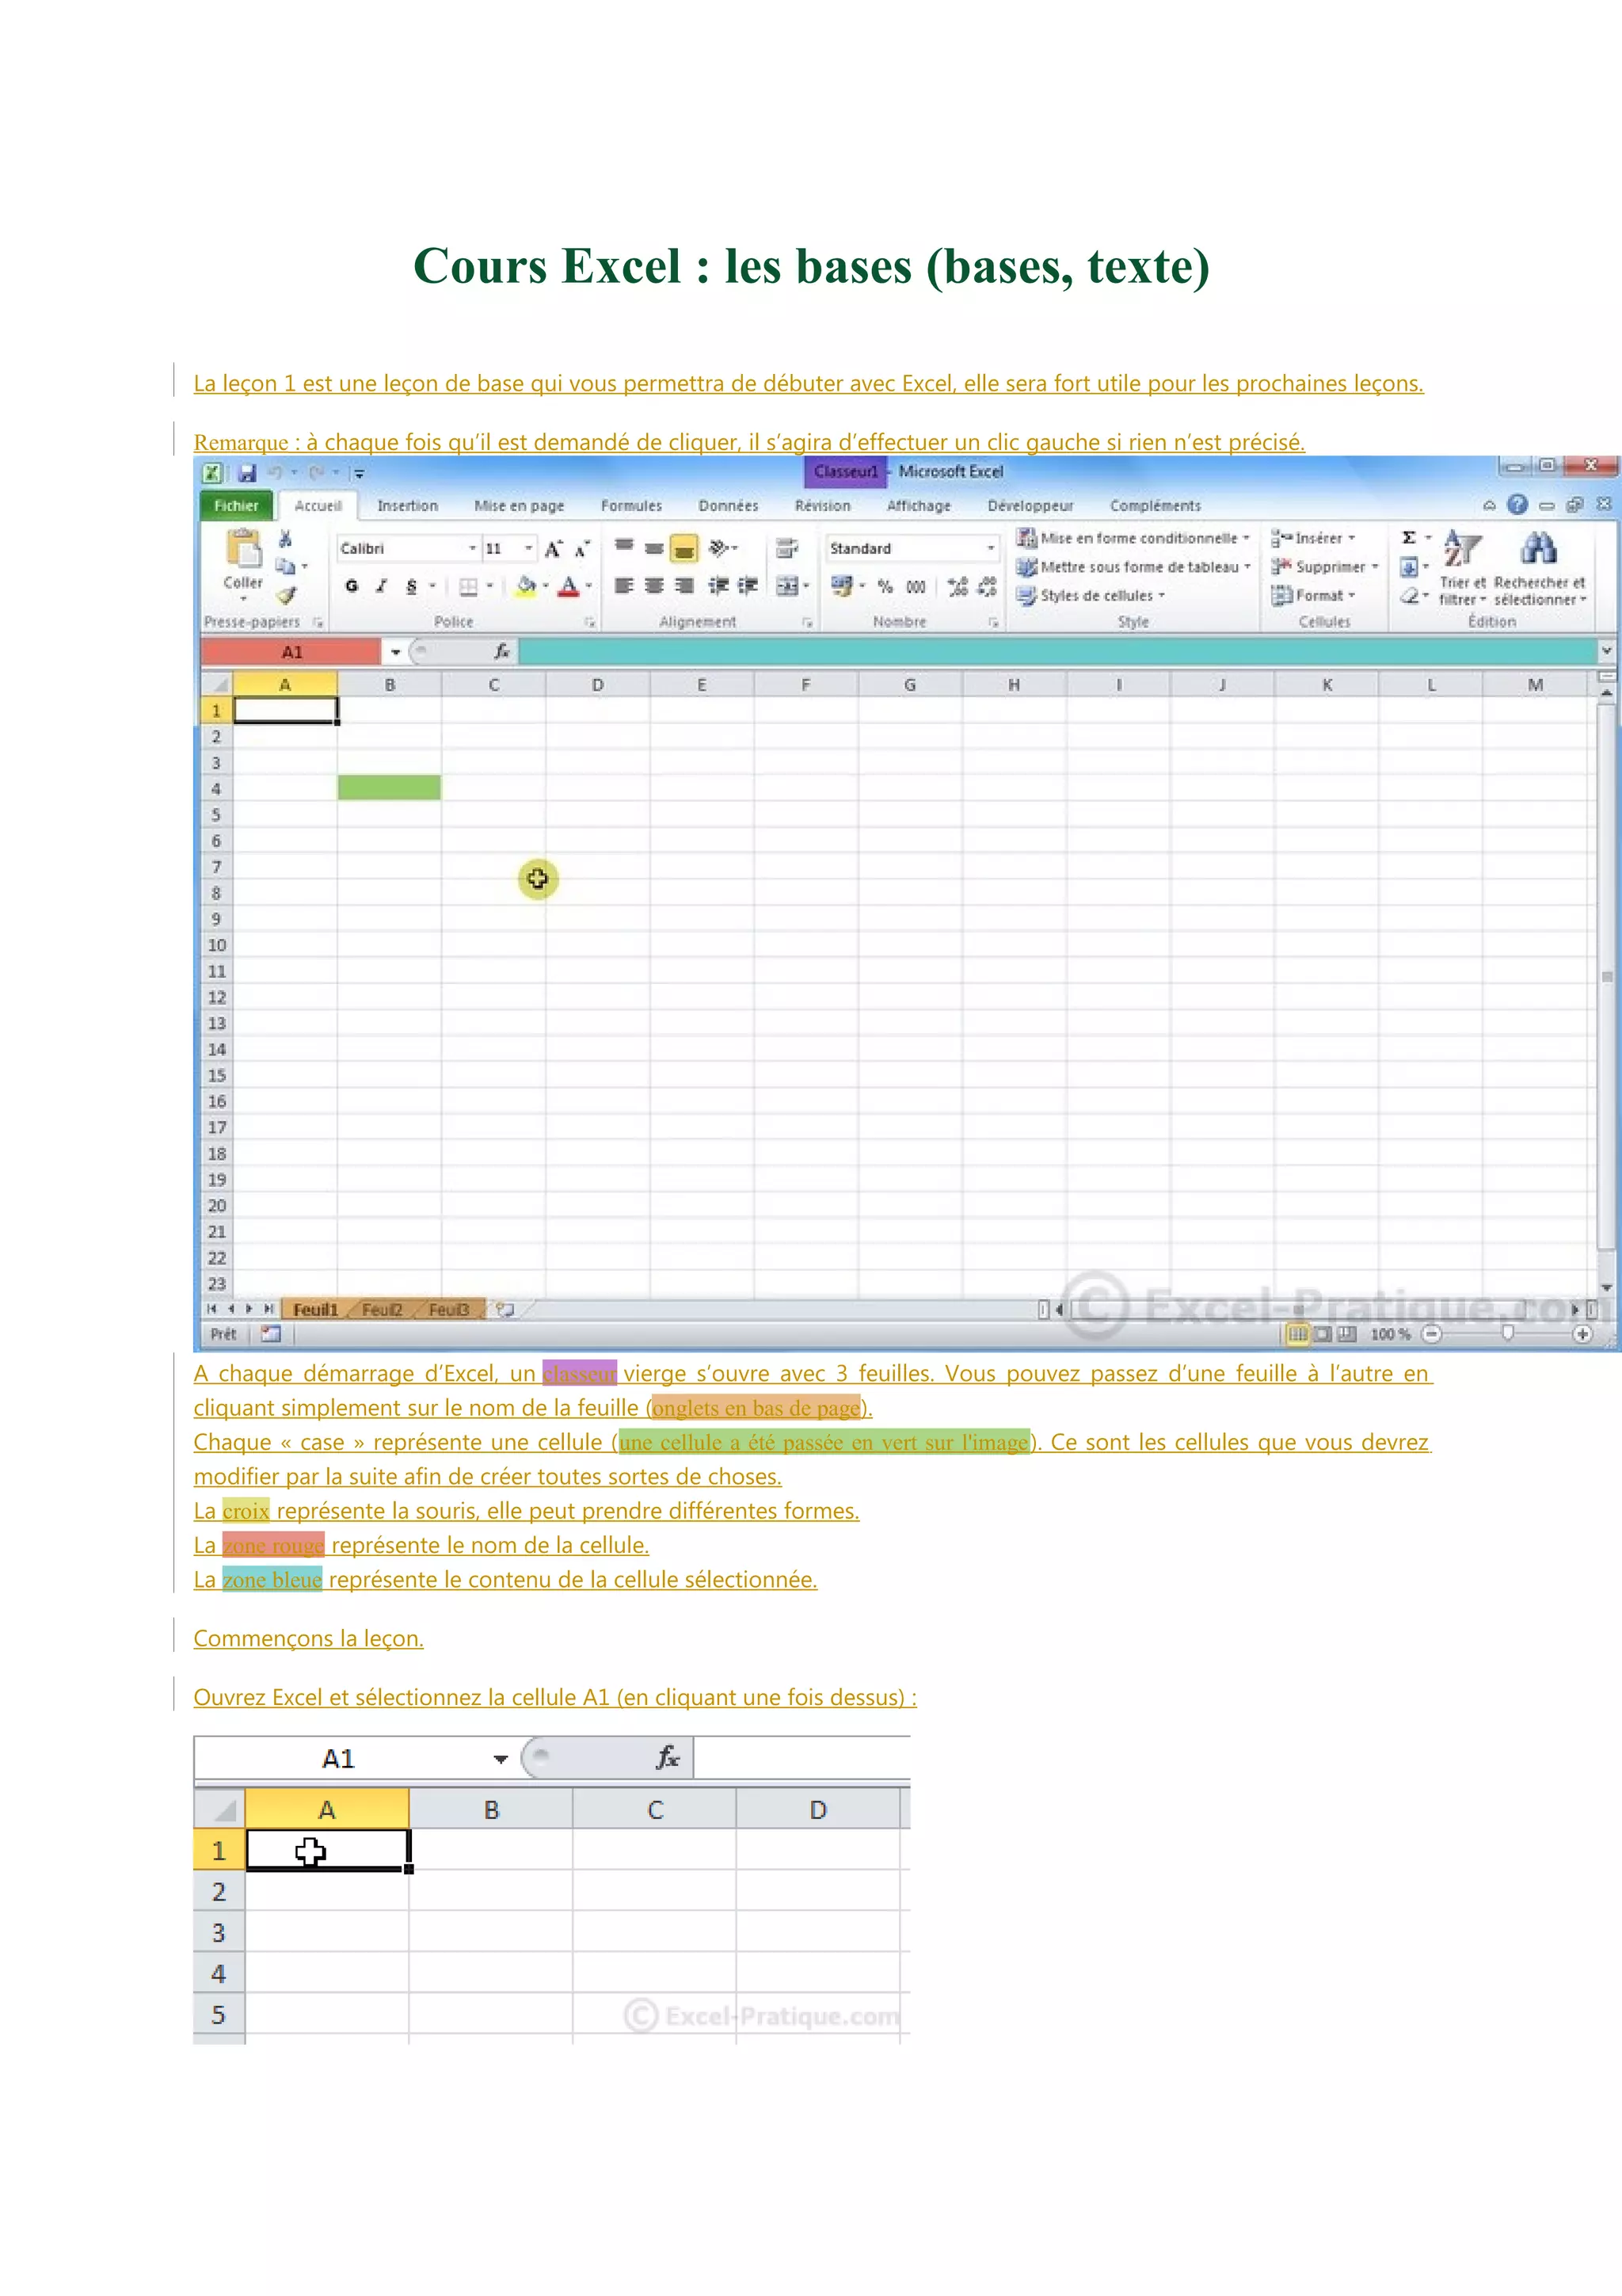Toggle bold G formatting button
1622x2296 pixels.
tap(352, 587)
